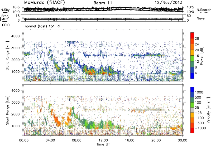The image size is (211, 146).
Task: Click the dark green 8–12 dB Power segment
Action: (192, 64)
